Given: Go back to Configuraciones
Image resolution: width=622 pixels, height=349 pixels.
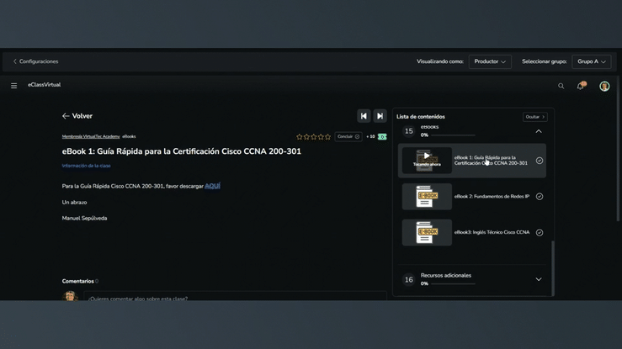Looking at the screenshot, I should pyautogui.click(x=35, y=61).
